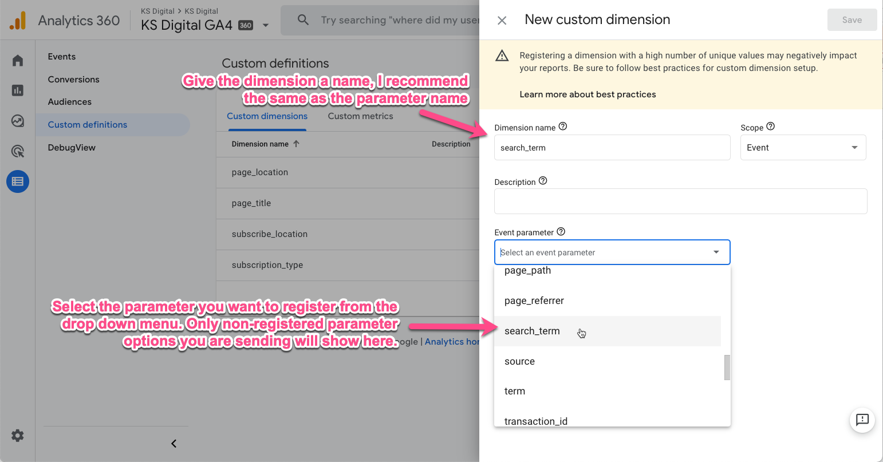Choose term from the parameter list

click(608, 391)
